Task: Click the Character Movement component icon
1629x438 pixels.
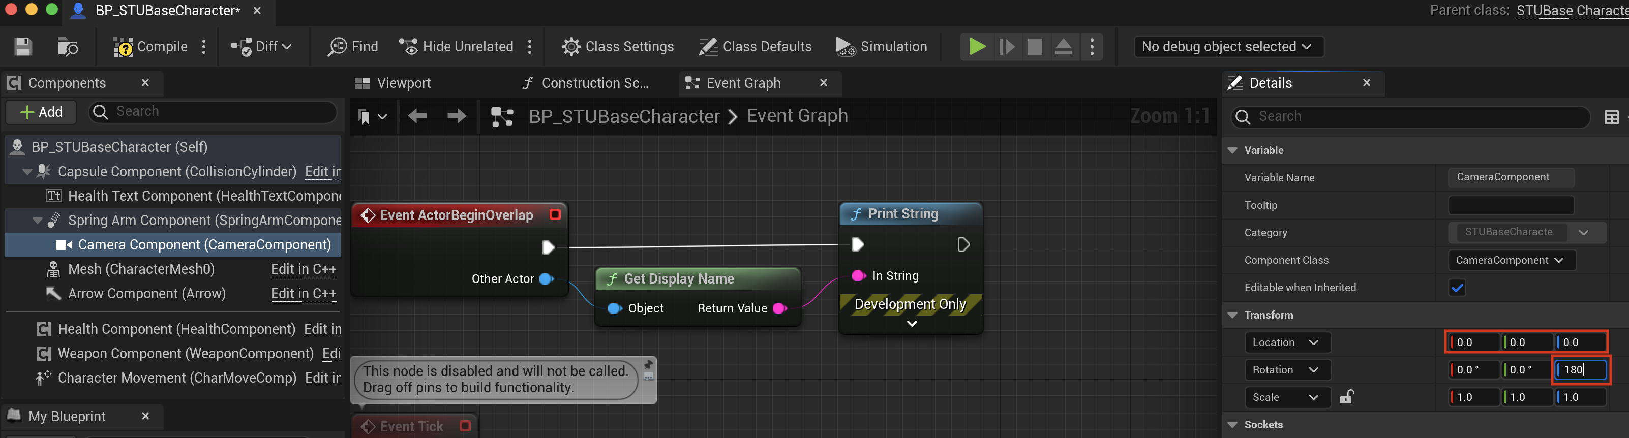Action: [43, 378]
